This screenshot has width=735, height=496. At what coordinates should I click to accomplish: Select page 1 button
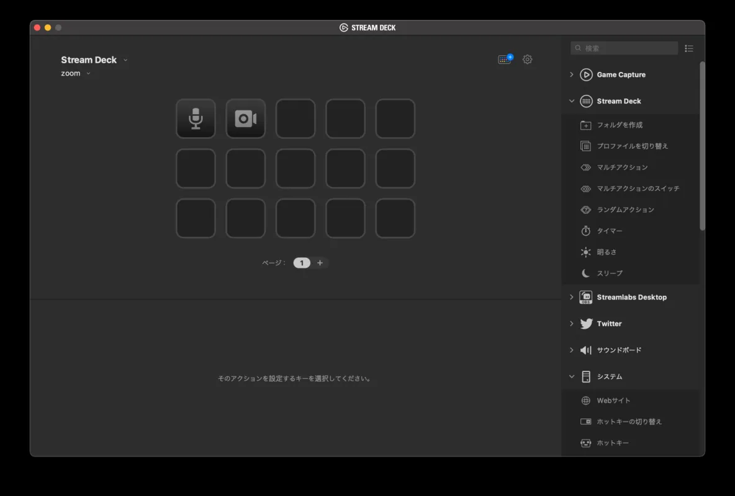(x=302, y=263)
